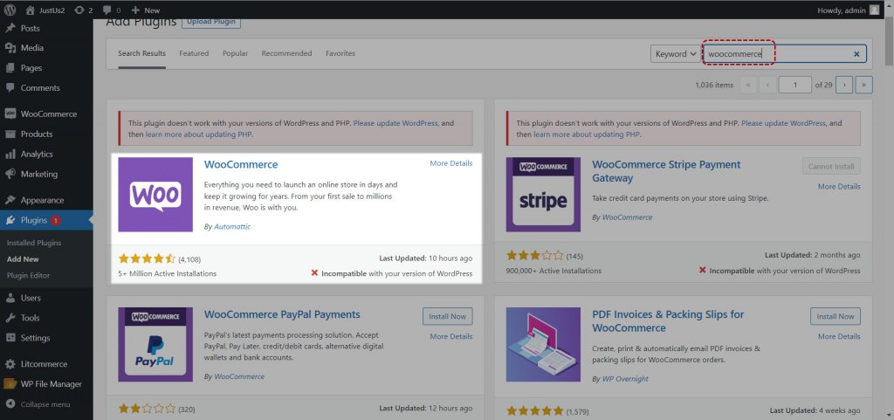The height and width of the screenshot is (420, 894).
Task: Jump to the last results page arrow
Action: pos(864,85)
